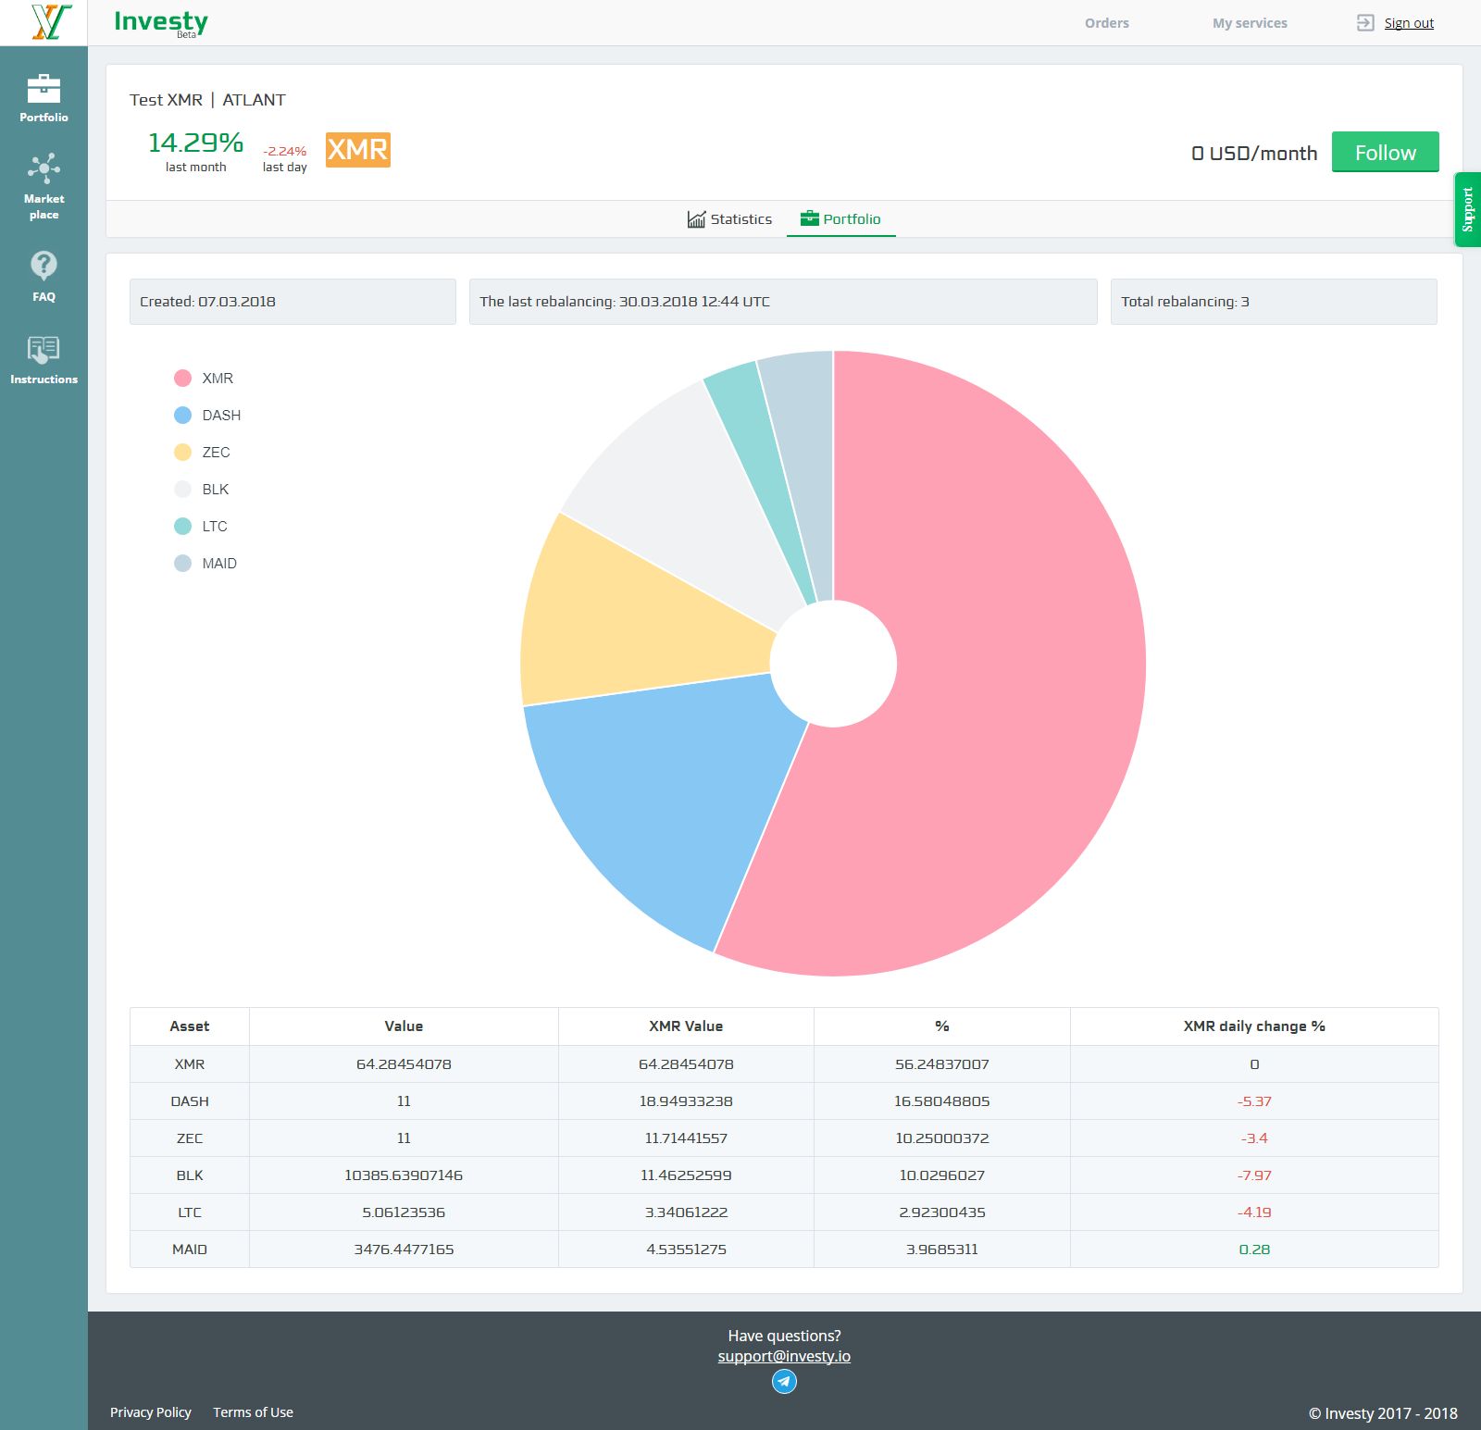Click the Created: 07.03.2018 box
The width and height of the screenshot is (1481, 1430).
(292, 302)
